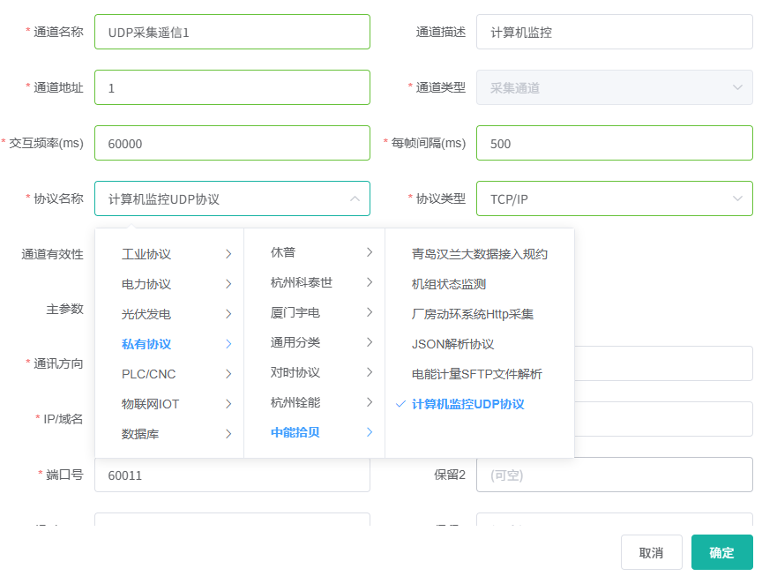Pick 青岛汉兰大数据接入规约 protocol
Image resolution: width=777 pixels, height=576 pixels.
coord(479,254)
